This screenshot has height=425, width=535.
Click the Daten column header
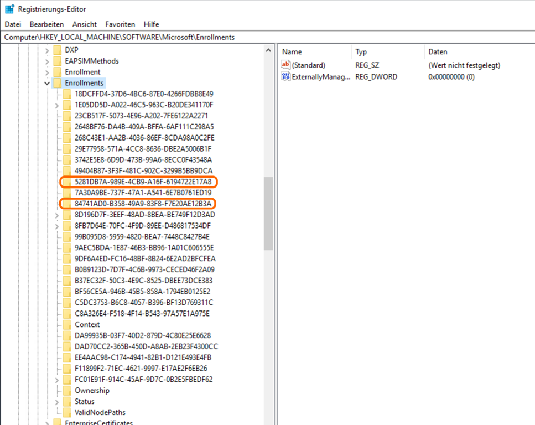[x=438, y=52]
